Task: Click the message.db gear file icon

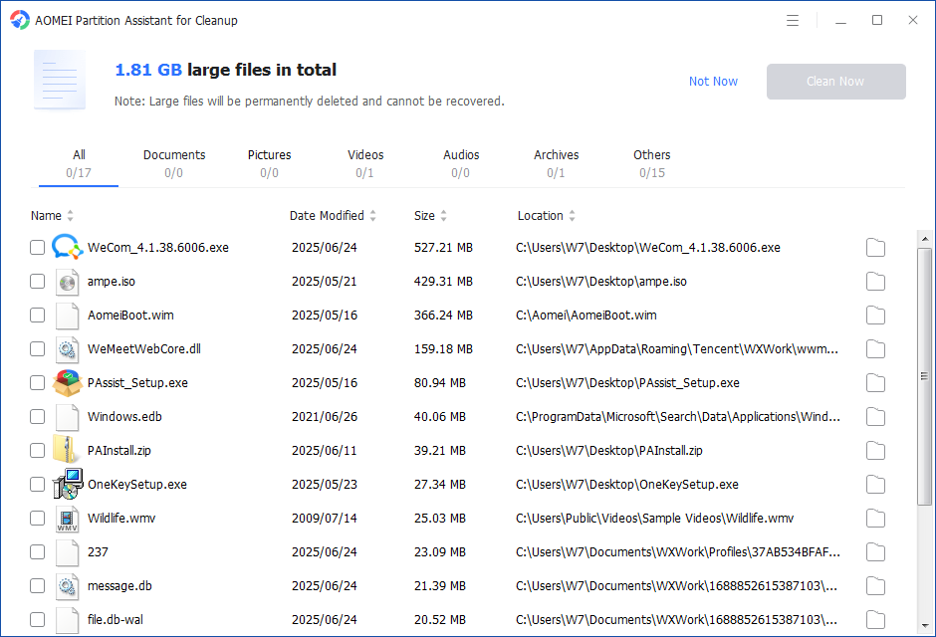Action: tap(67, 585)
